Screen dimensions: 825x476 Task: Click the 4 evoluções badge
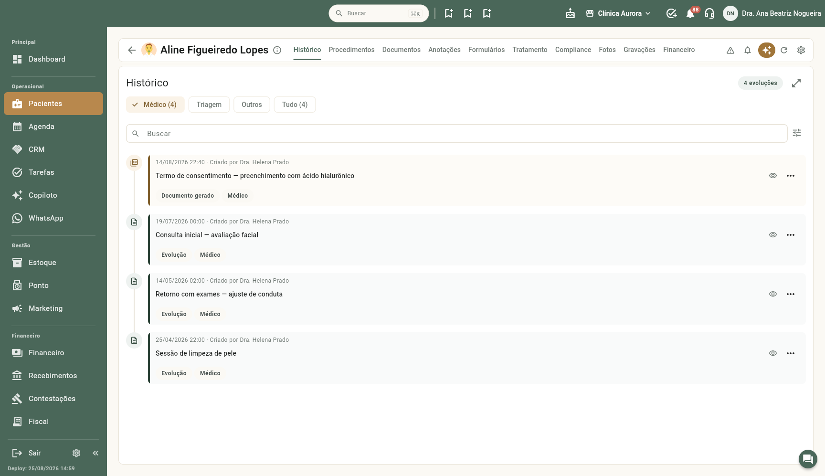pos(760,83)
